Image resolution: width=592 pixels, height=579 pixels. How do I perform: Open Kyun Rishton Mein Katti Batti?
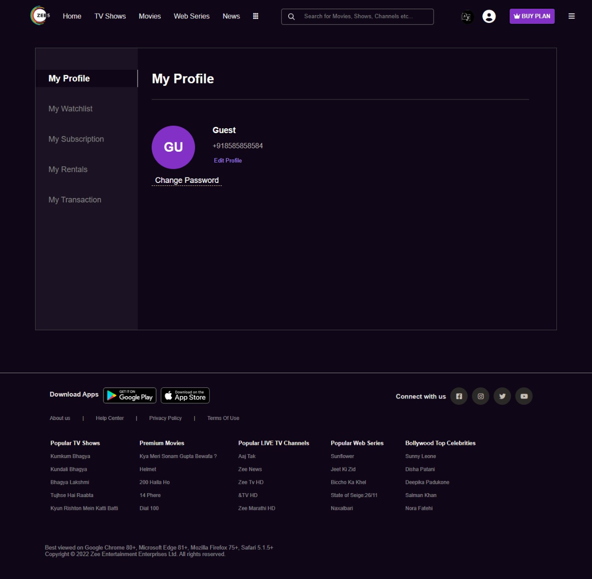84,508
